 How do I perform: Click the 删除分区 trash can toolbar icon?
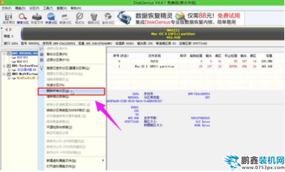click(93, 18)
